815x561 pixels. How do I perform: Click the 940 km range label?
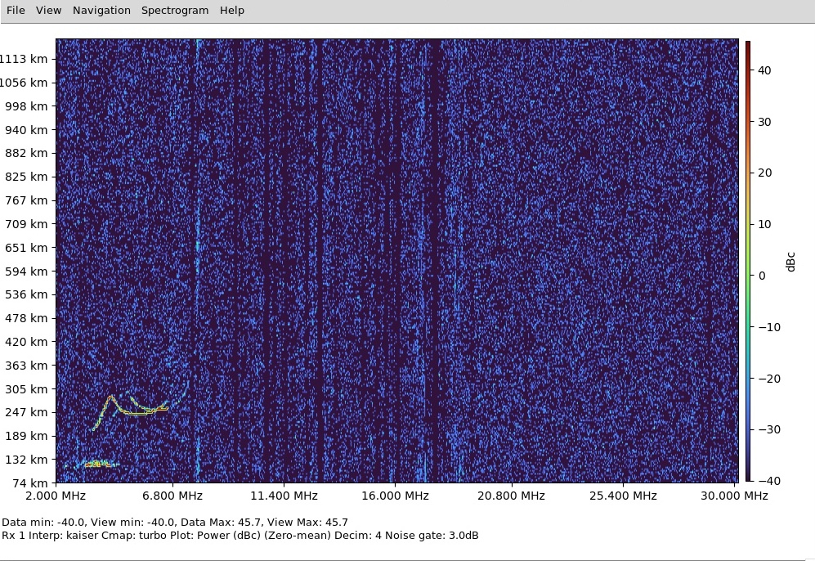coord(26,130)
